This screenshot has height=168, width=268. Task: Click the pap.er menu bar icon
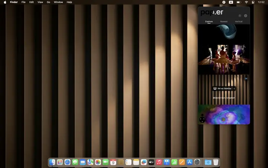click(x=224, y=2)
